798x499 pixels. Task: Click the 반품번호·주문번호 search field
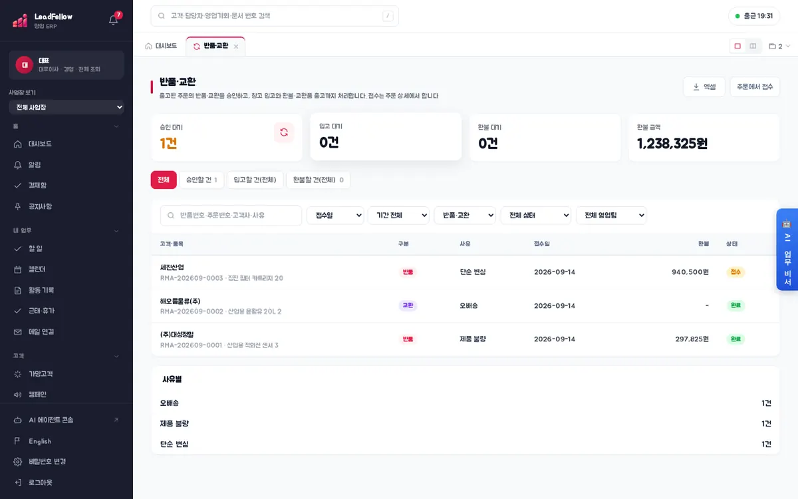click(x=231, y=216)
